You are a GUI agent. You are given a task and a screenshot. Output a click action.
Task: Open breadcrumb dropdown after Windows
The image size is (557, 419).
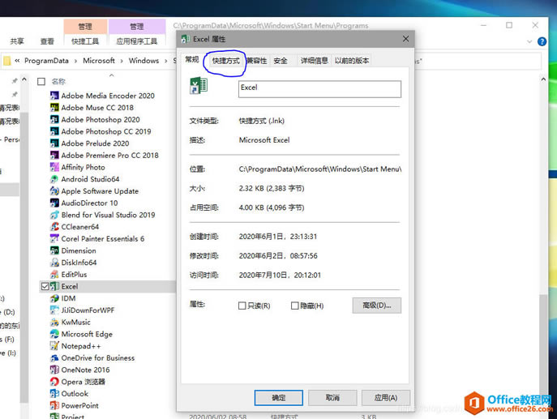[165, 61]
